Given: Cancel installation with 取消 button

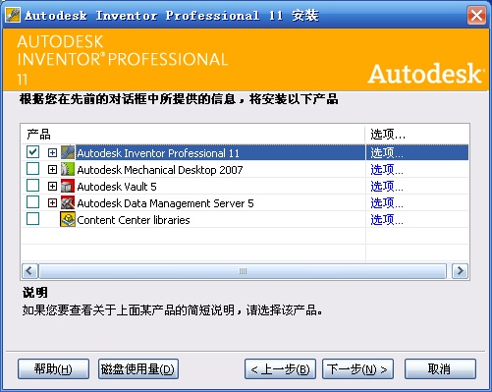Looking at the screenshot, I should click(440, 369).
